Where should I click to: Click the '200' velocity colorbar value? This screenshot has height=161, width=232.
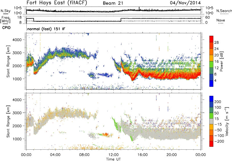(217, 102)
